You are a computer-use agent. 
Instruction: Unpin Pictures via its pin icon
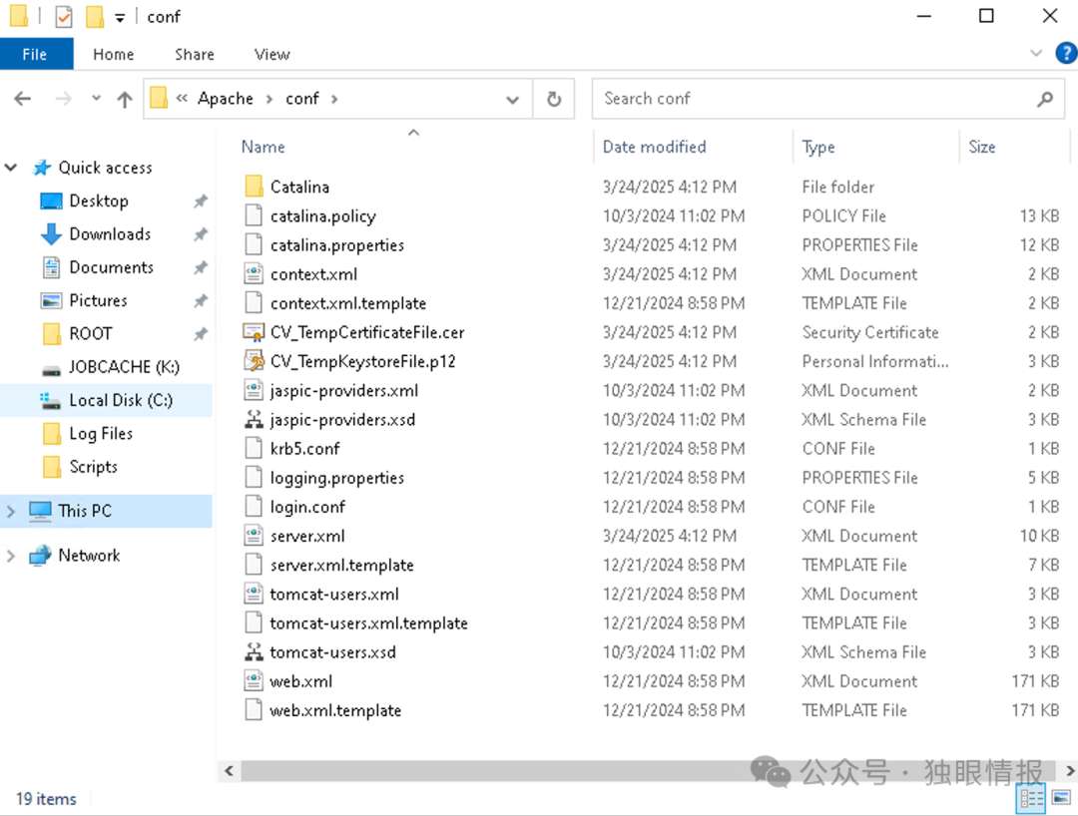[200, 300]
